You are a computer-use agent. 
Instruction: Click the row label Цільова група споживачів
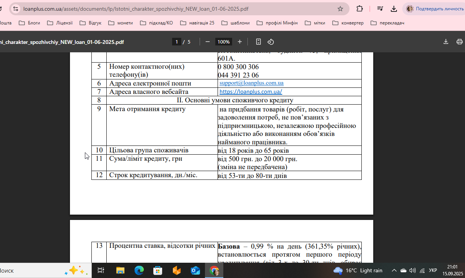coord(149,150)
